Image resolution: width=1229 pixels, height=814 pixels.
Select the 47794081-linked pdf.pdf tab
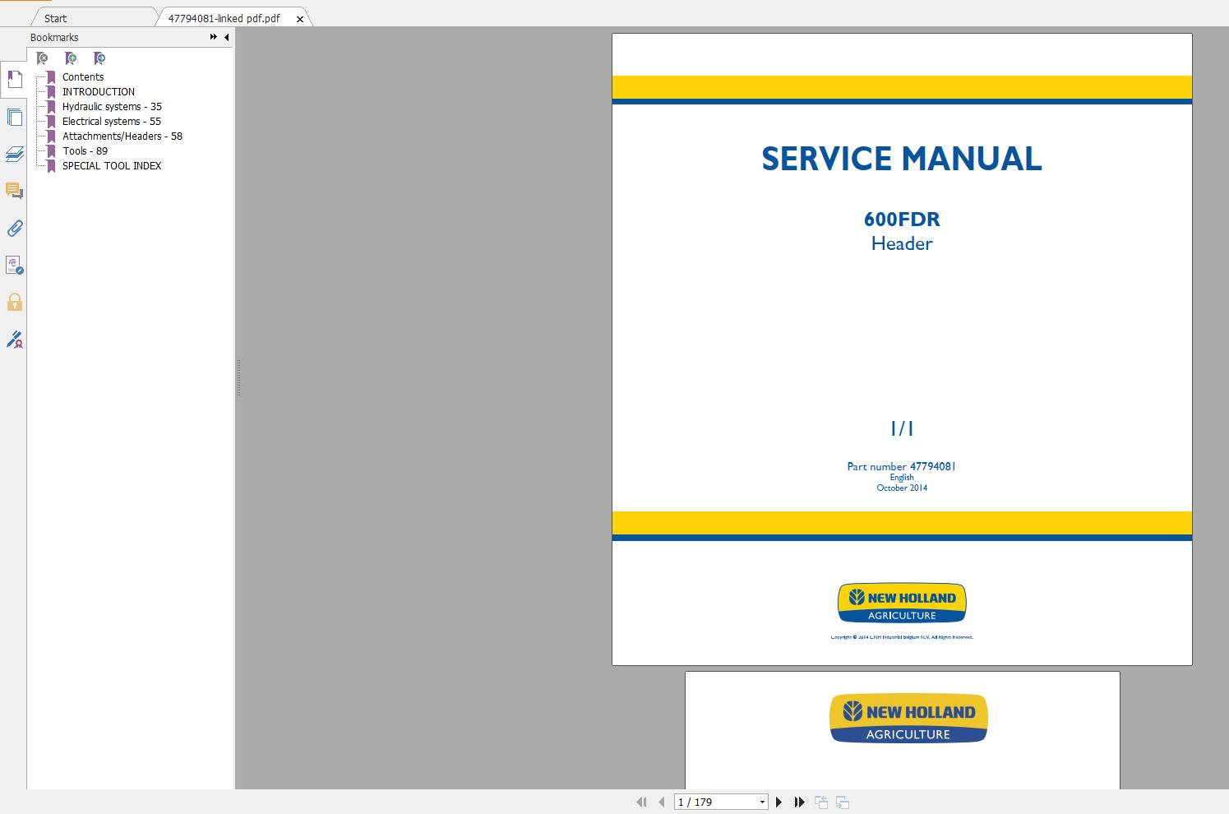coord(224,18)
